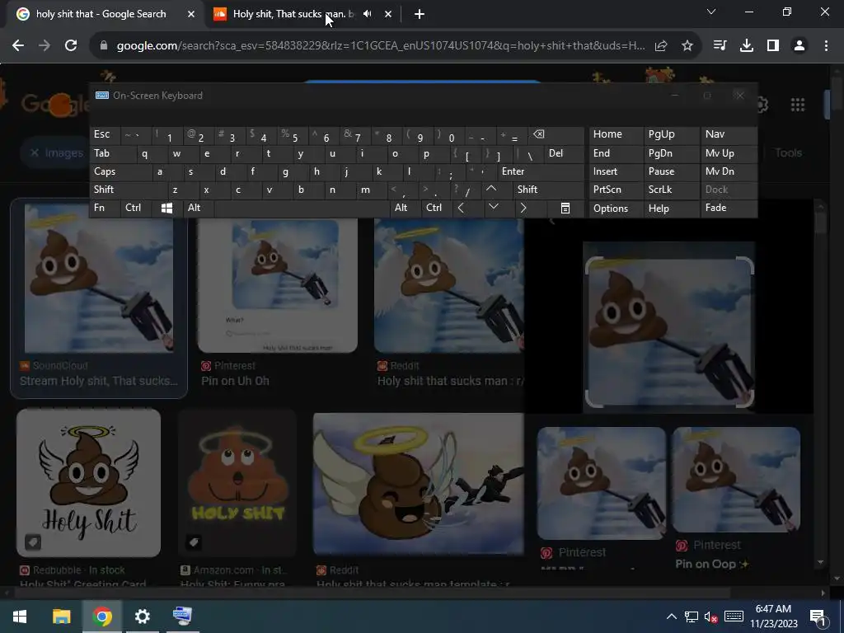Click the menu key on On-Screen Keyboard
Image resolution: width=844 pixels, height=633 pixels.
tap(565, 209)
